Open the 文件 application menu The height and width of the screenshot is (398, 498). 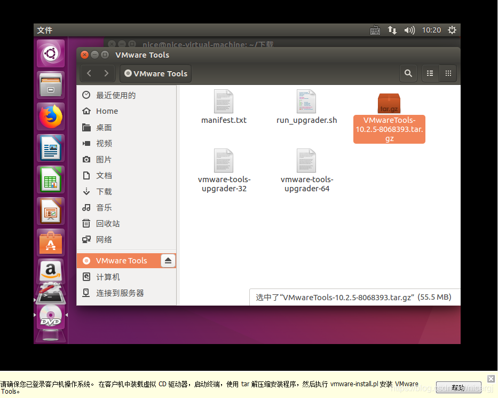[44, 30]
